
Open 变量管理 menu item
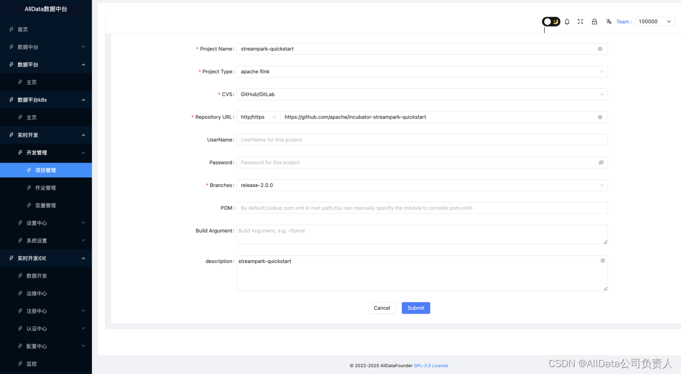pyautogui.click(x=46, y=206)
